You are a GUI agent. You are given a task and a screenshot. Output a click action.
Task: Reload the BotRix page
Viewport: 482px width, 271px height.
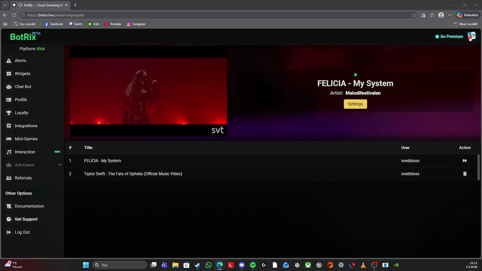coord(14,15)
